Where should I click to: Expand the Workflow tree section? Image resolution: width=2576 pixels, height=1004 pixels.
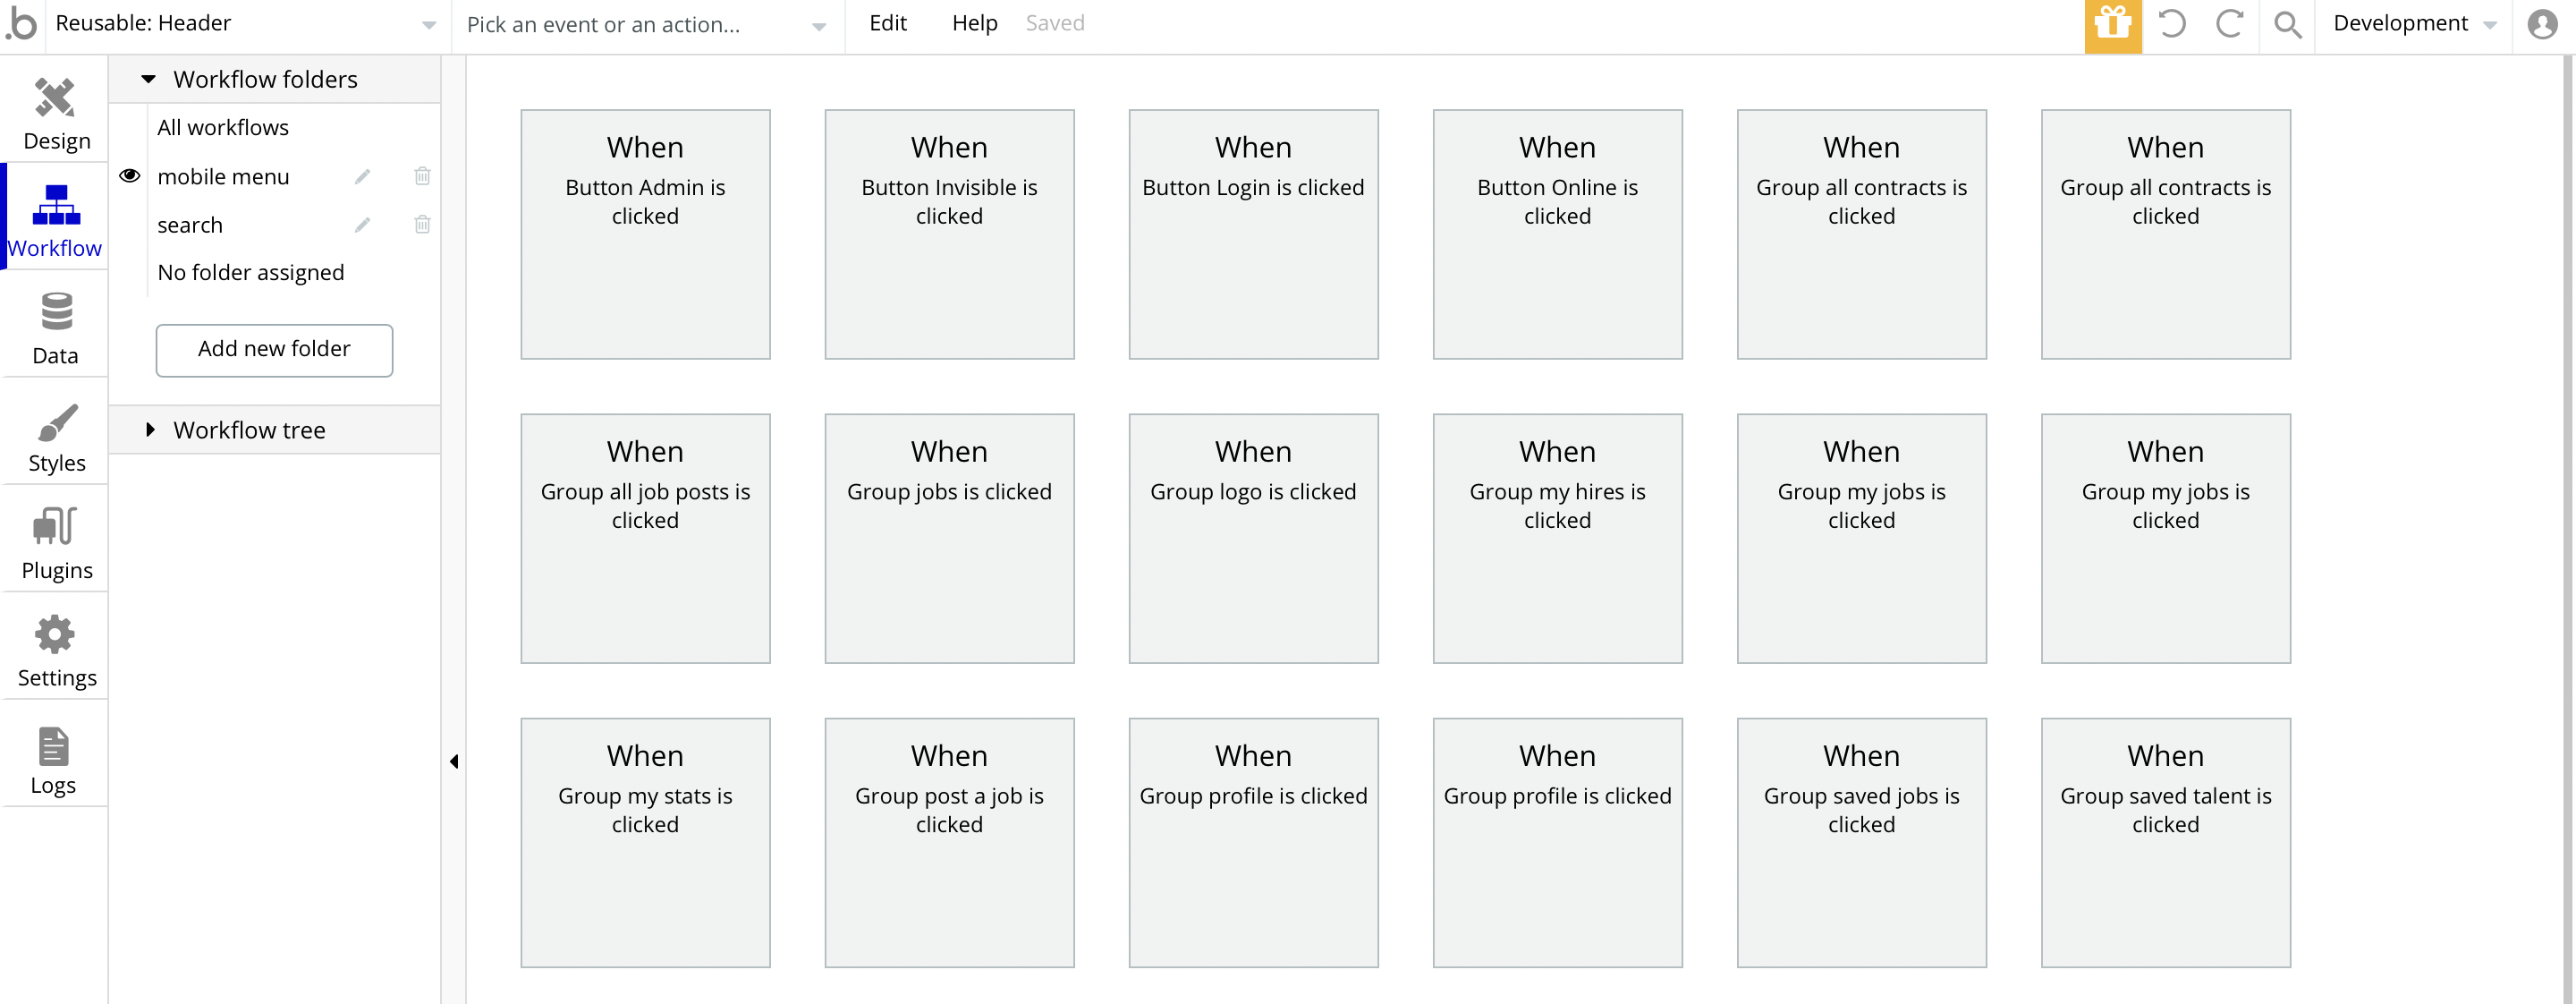(x=150, y=430)
